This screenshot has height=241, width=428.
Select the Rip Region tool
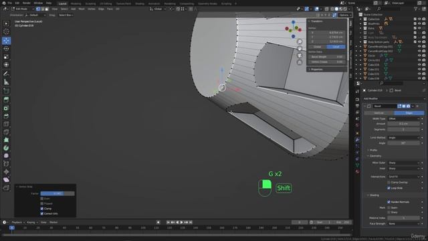(6, 187)
